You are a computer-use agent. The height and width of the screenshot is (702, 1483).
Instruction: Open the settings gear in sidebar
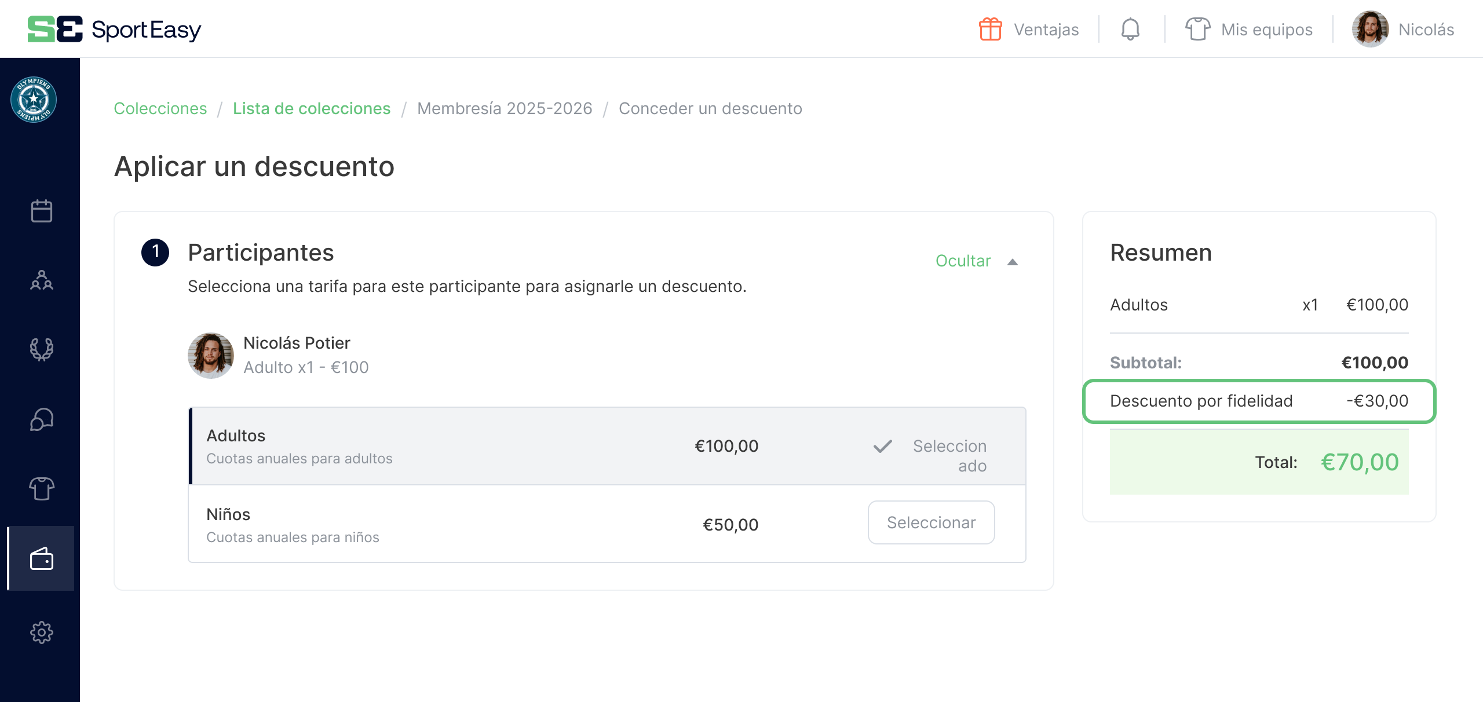coord(41,632)
